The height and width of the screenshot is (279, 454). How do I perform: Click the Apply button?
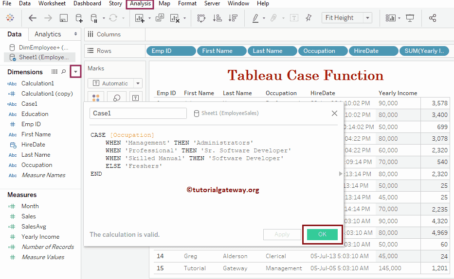coord(282,234)
